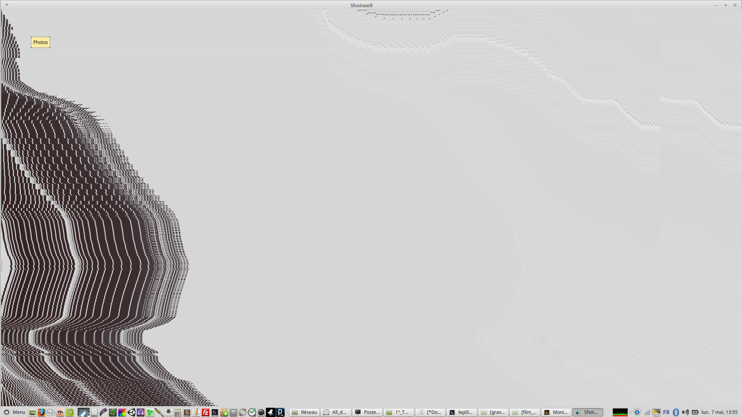Open the terminal launcher icon
Screen dimensions: 742x417
click(x=215, y=412)
